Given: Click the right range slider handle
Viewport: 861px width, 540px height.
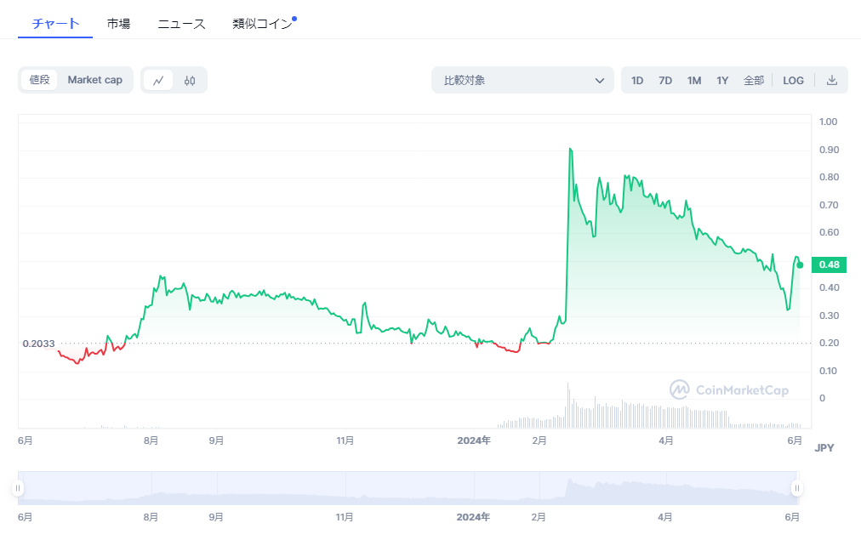Looking at the screenshot, I should pos(797,488).
